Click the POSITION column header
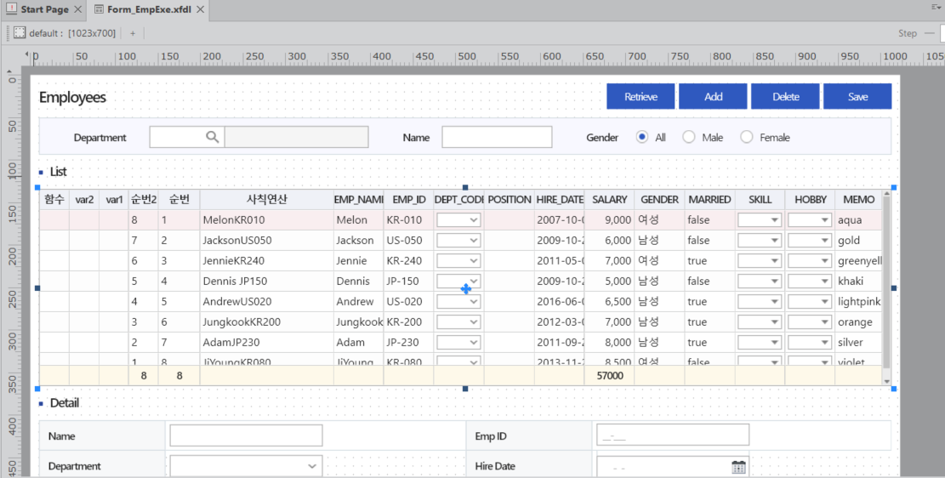The image size is (945, 478). (x=510, y=200)
